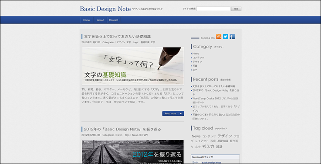Open recent post WordCamp Osaka 2012 report
Screen dimensions: 321x164
(x=215, y=100)
